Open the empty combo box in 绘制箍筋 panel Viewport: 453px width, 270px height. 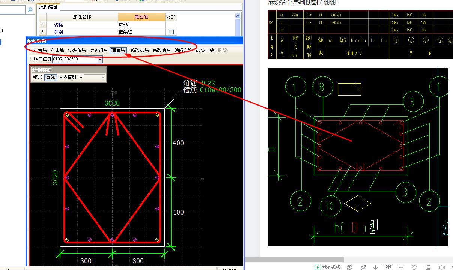click(x=95, y=78)
